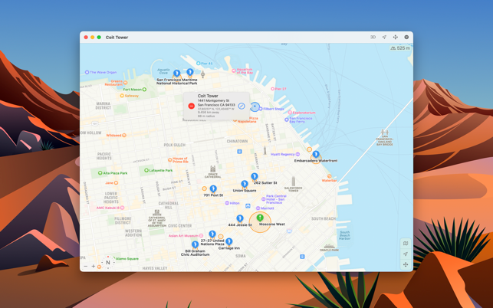493x308 pixels.
Task: Click The Wave Organ marker
Action: pos(87,72)
